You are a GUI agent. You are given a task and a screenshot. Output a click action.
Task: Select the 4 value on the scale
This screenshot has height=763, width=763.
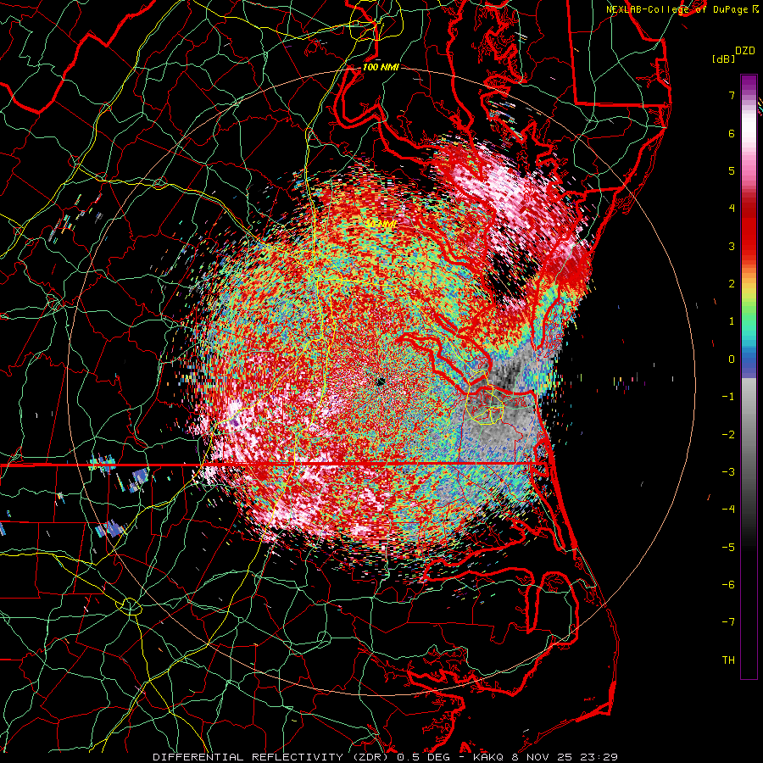click(732, 209)
